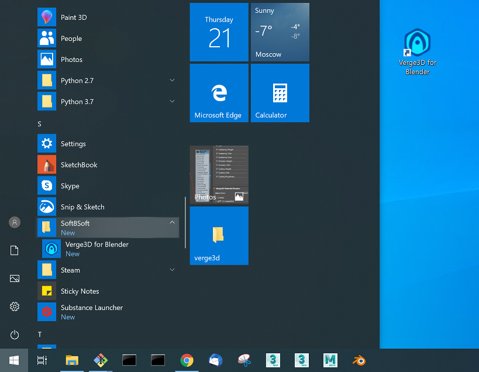Open Task View on the taskbar

[42, 360]
